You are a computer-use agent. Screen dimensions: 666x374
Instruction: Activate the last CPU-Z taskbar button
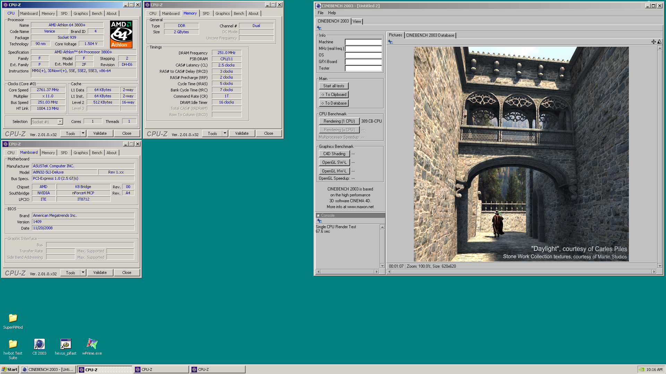pos(217,369)
